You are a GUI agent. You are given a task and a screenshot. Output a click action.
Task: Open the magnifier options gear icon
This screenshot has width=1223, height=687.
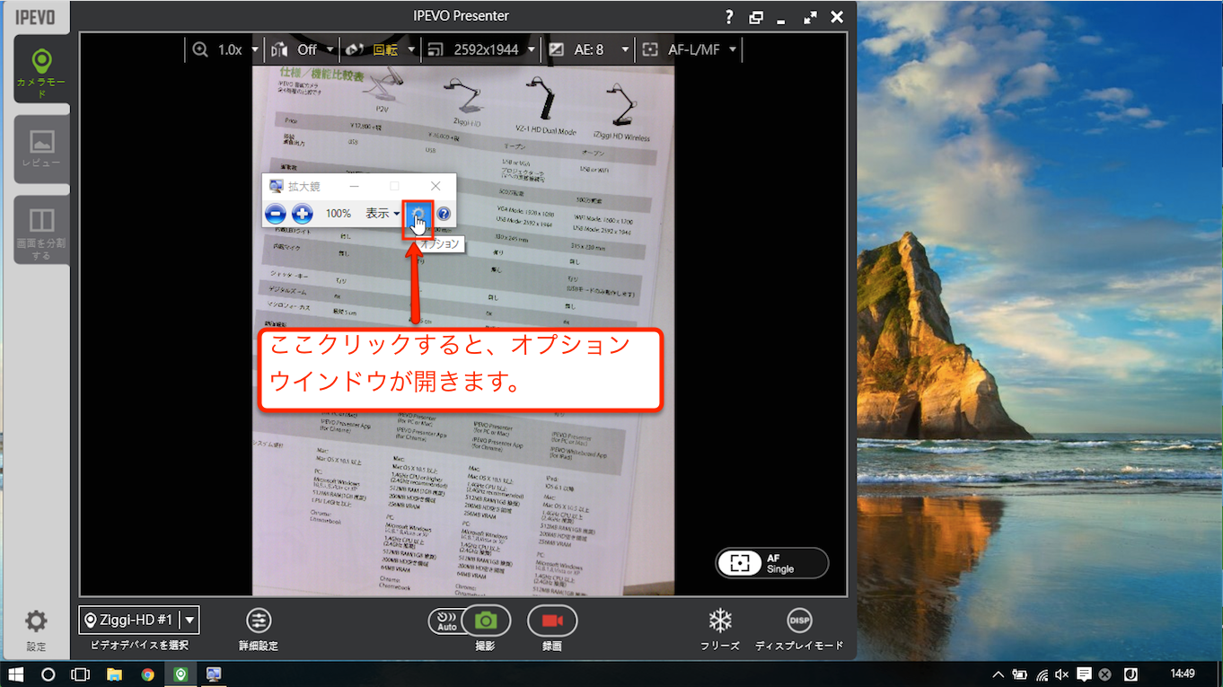click(418, 214)
